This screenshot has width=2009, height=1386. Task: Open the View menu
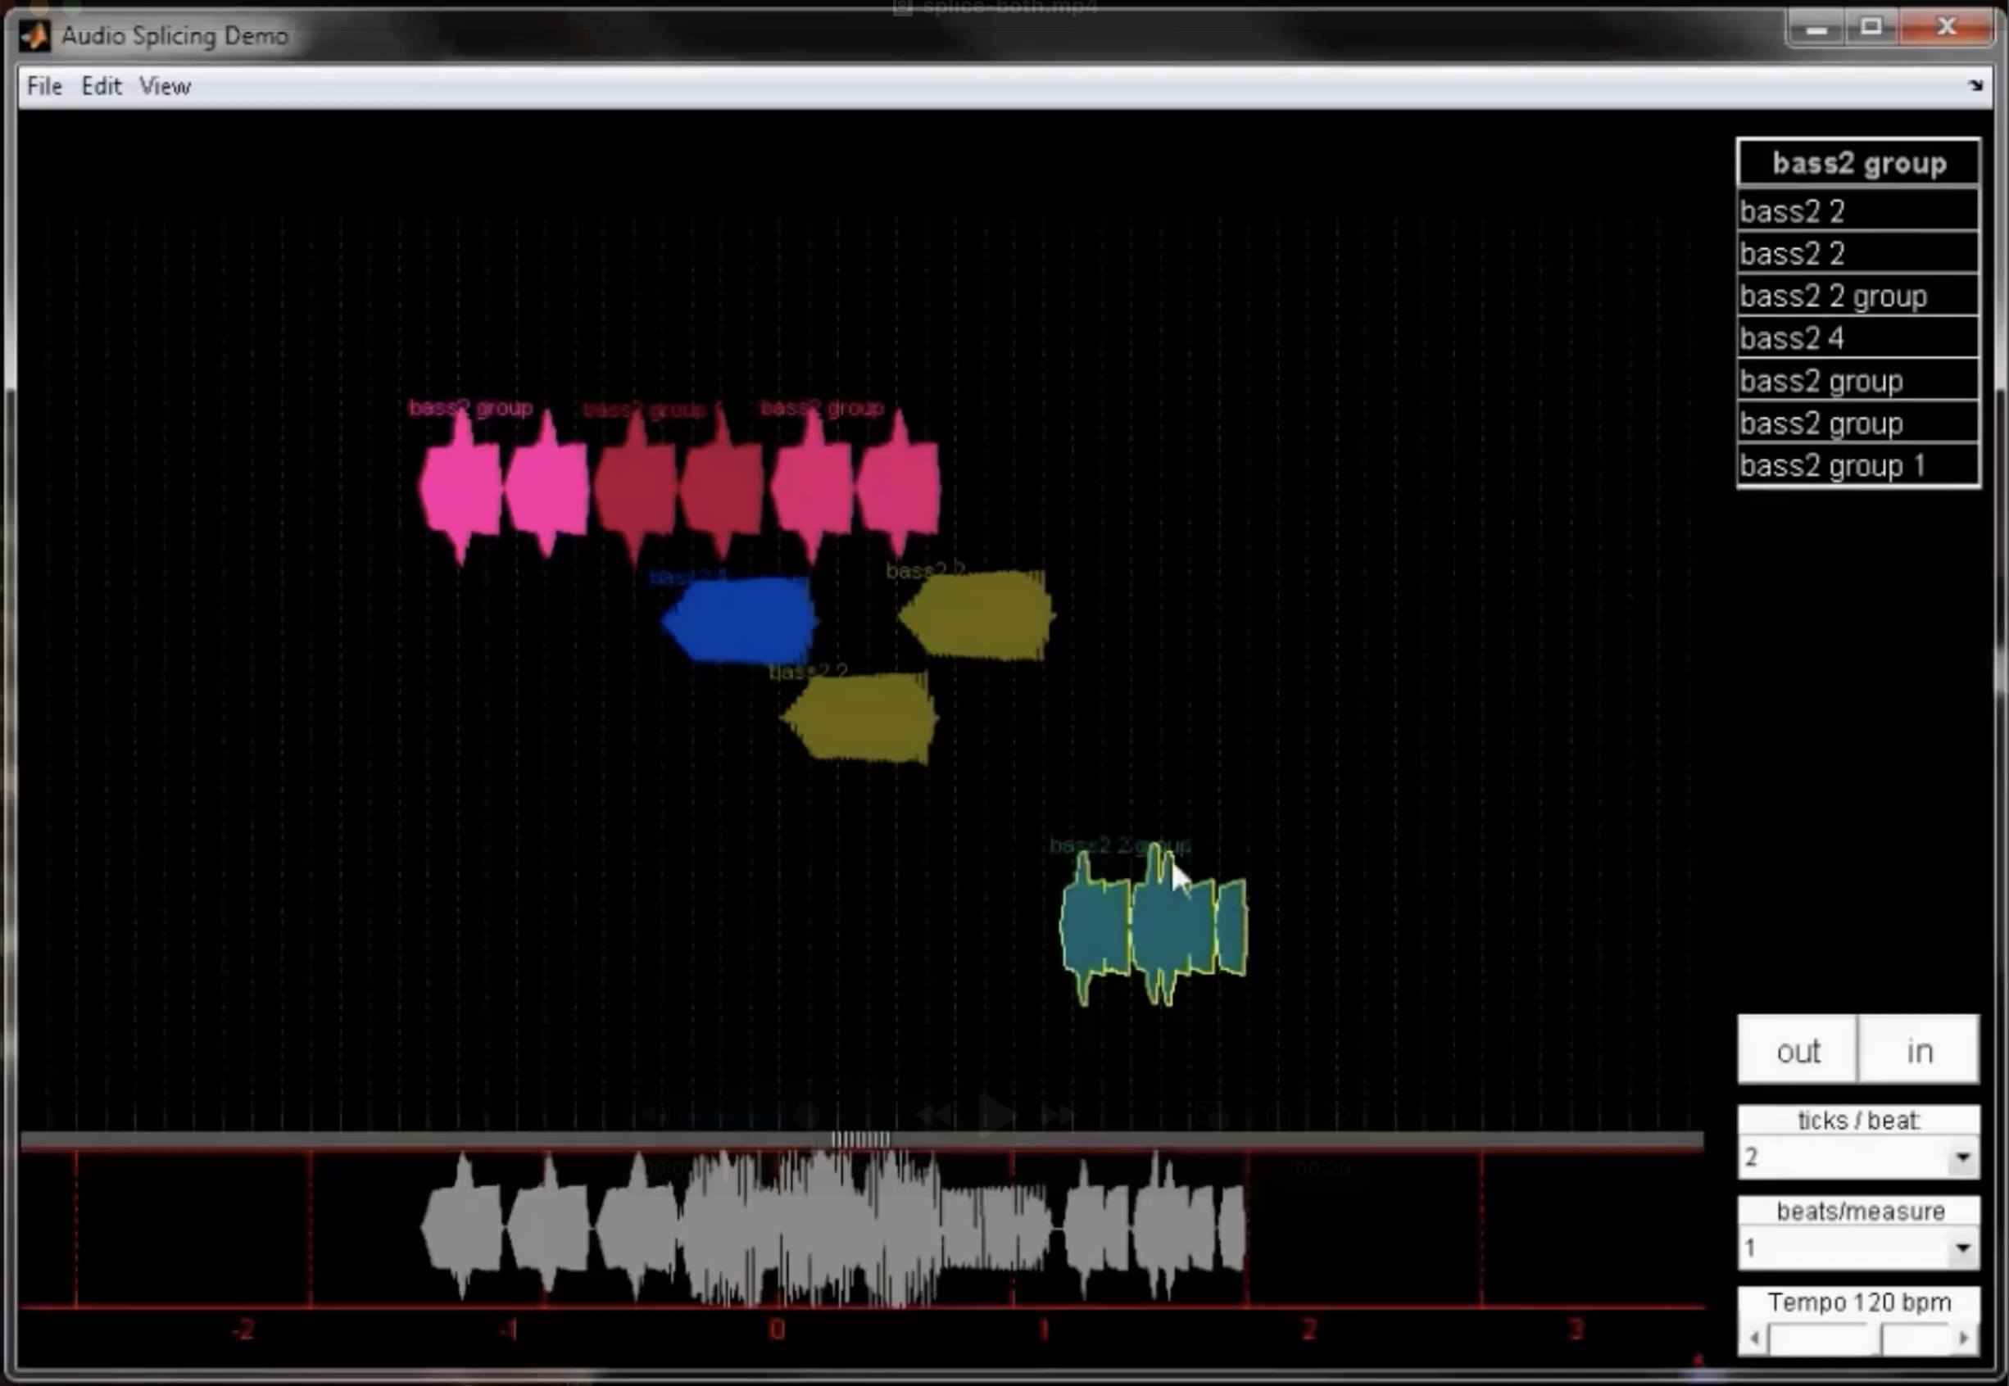[x=164, y=86]
